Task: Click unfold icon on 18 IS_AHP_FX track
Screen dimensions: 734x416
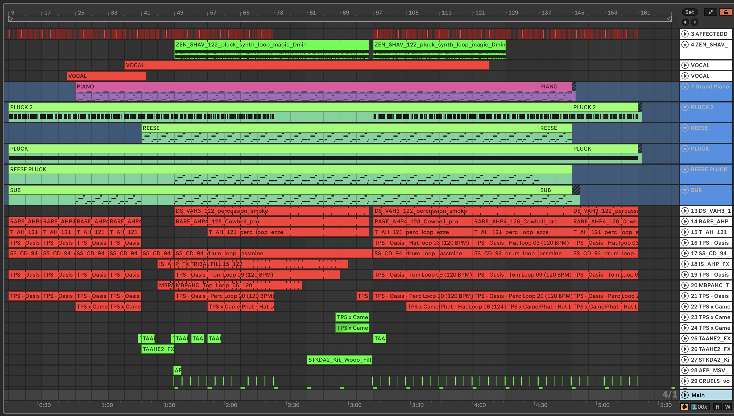Action: (x=685, y=264)
